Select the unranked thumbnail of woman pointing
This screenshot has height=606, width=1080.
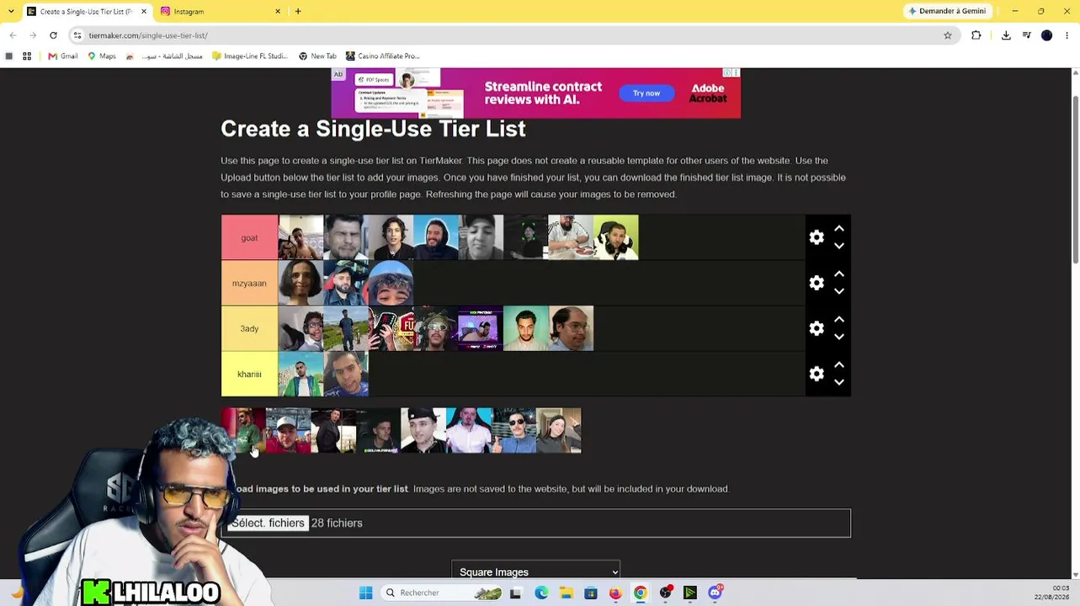[559, 430]
